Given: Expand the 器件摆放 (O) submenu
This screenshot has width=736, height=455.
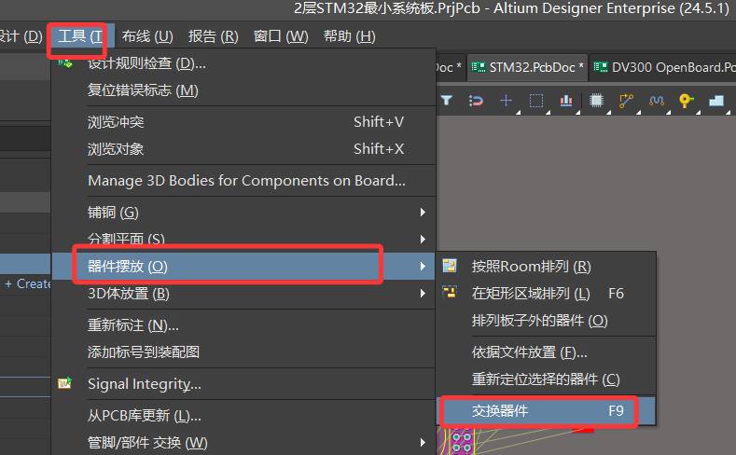Looking at the screenshot, I should pos(243,266).
